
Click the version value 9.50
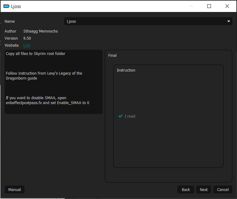click(27, 38)
